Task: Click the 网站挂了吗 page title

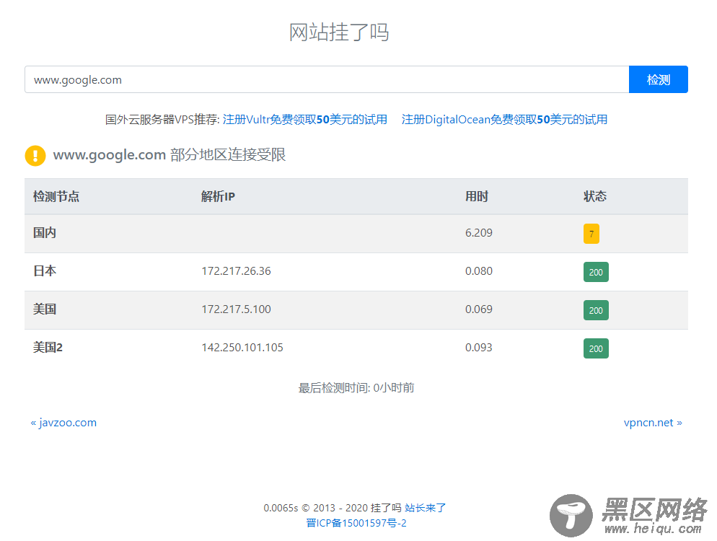Action: pyautogui.click(x=339, y=32)
